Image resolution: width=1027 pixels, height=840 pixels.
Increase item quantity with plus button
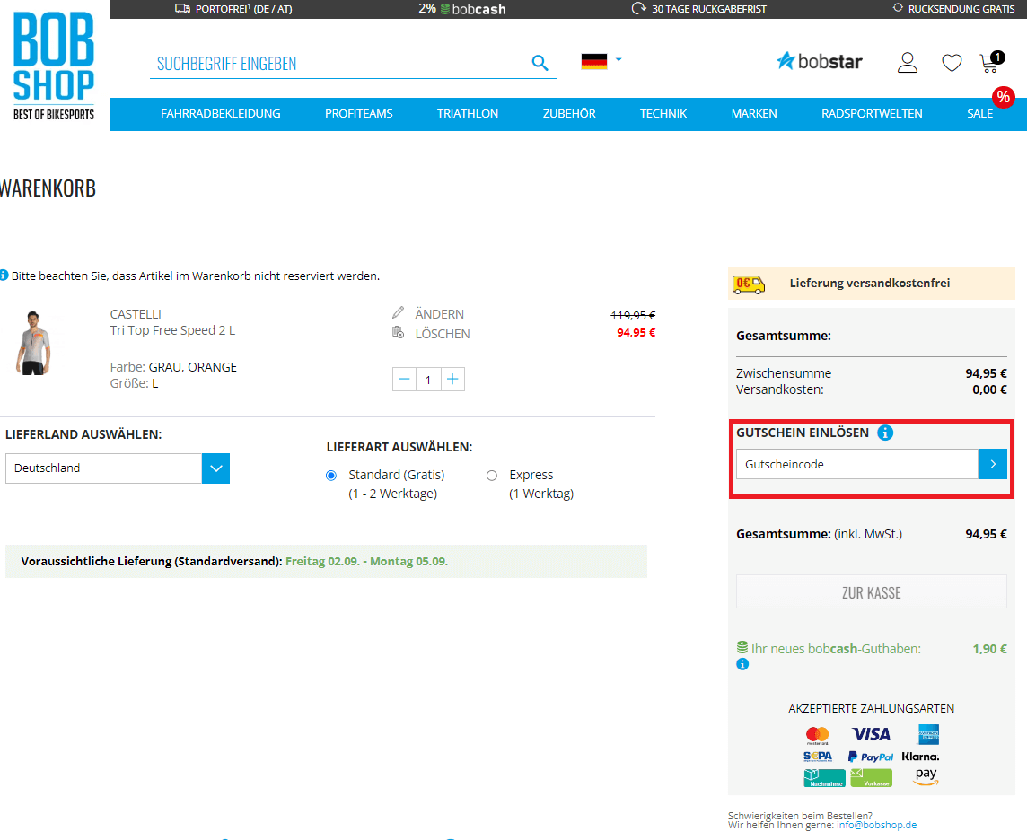[452, 380]
